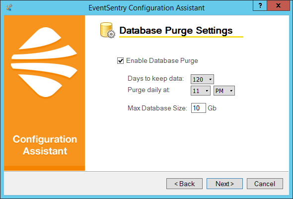The height and width of the screenshot is (199, 293).
Task: Click the database gear icon beside heading
Action: point(108,30)
